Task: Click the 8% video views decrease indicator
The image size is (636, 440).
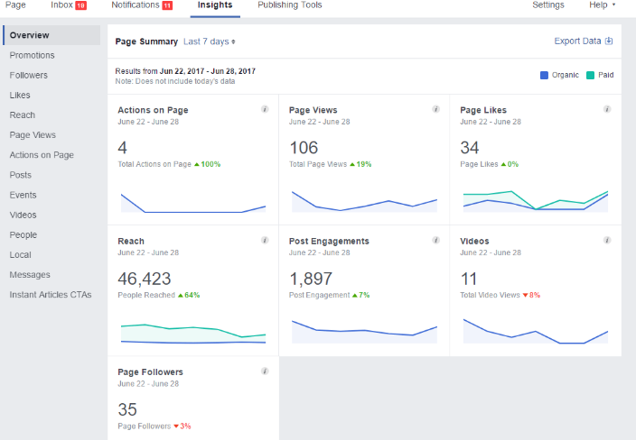Action: pyautogui.click(x=532, y=295)
